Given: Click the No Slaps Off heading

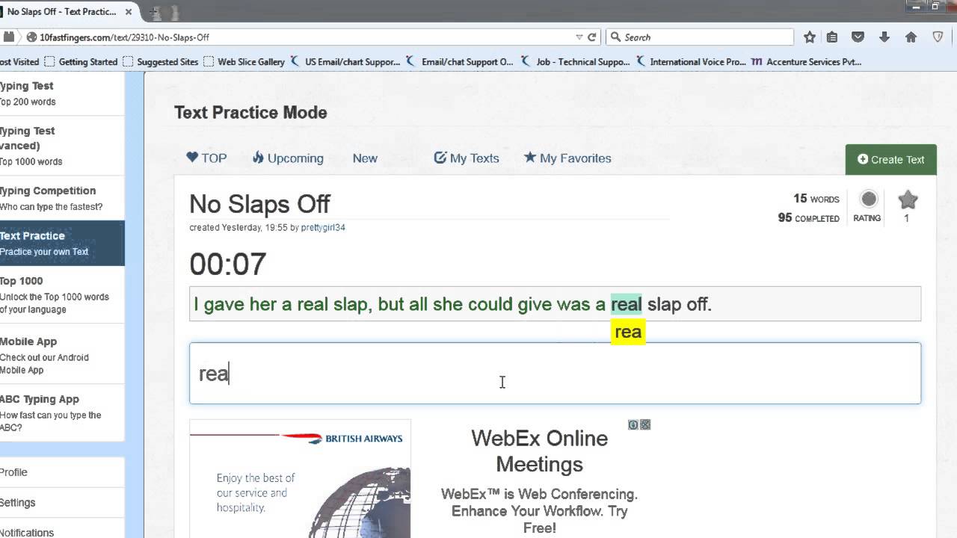Looking at the screenshot, I should [x=259, y=204].
